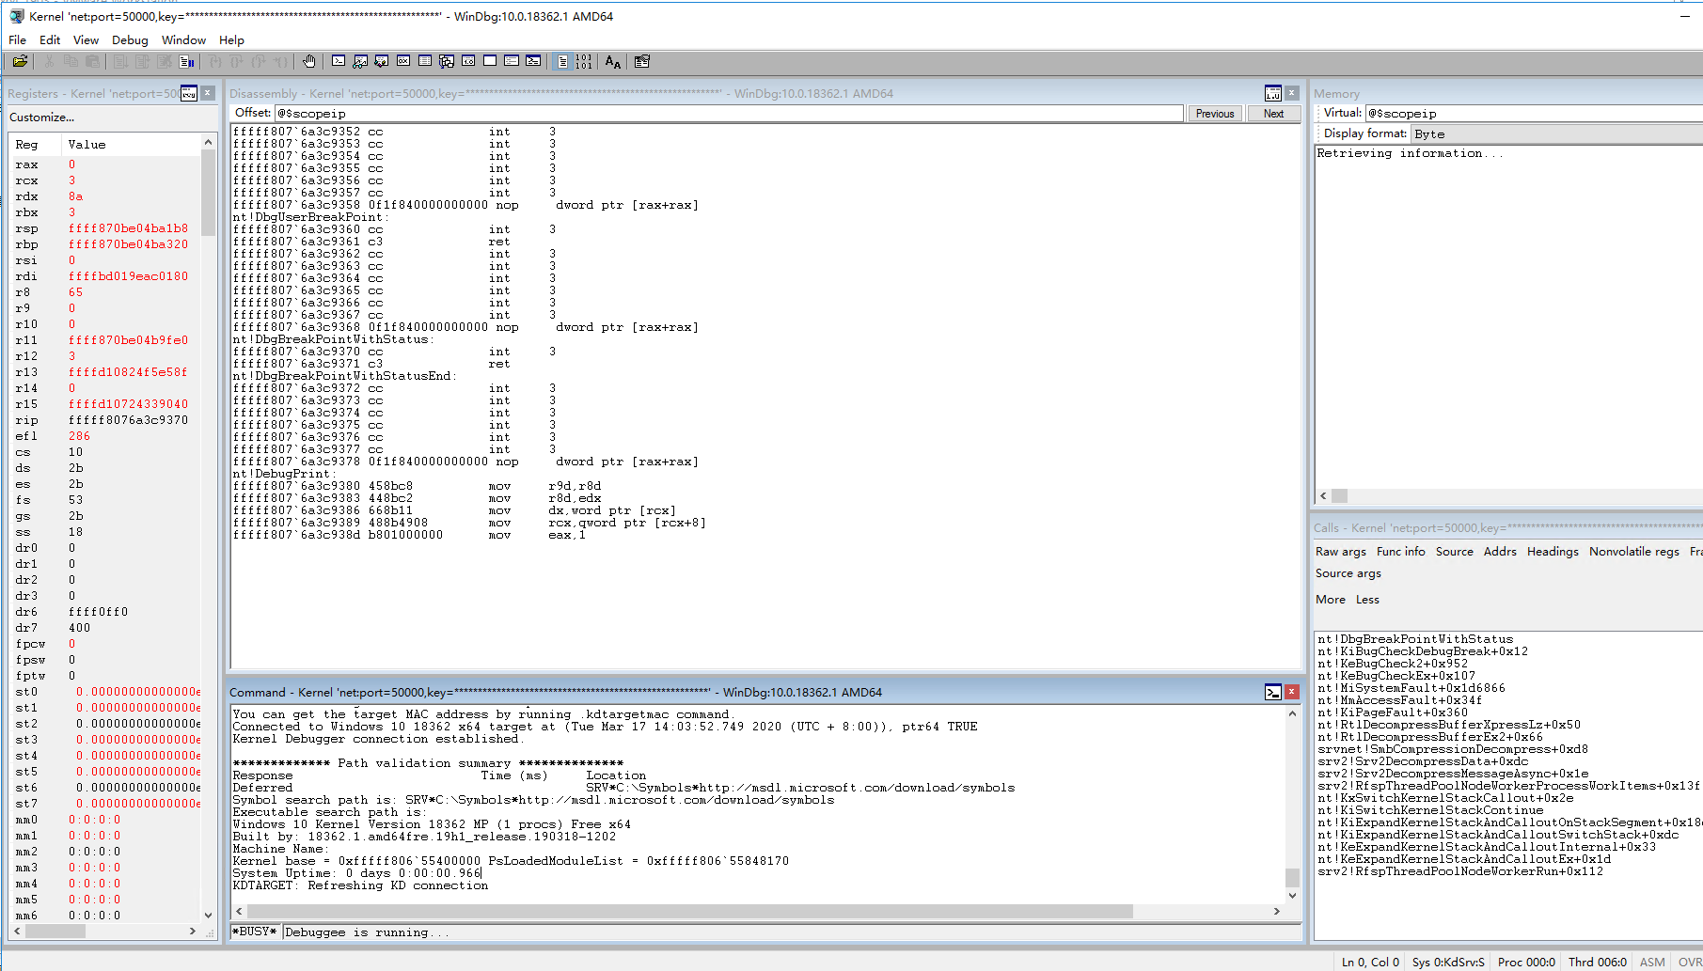Open the Call Stack window toolbar icon
The height and width of the screenshot is (971, 1703).
point(447,61)
